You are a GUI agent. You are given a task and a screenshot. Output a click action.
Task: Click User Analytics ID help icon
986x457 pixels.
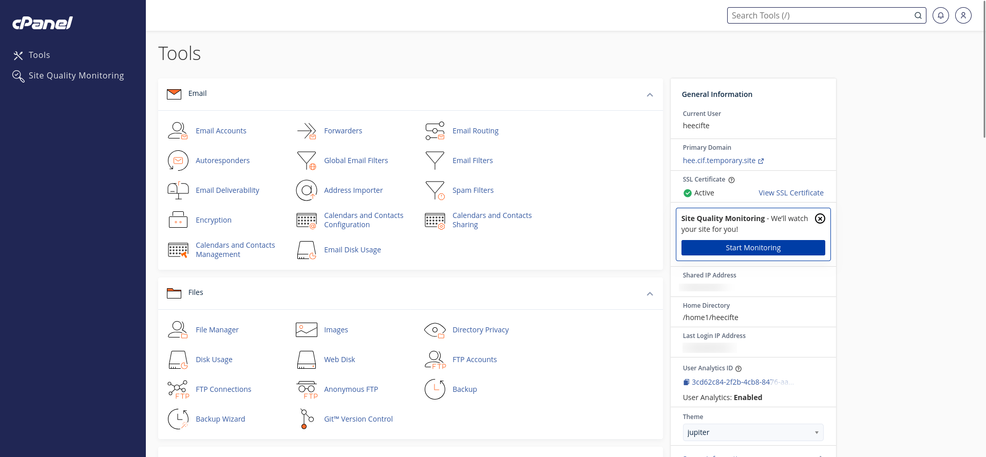point(738,369)
